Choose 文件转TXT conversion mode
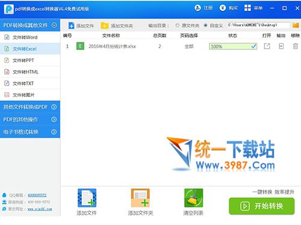 [x=30, y=83]
